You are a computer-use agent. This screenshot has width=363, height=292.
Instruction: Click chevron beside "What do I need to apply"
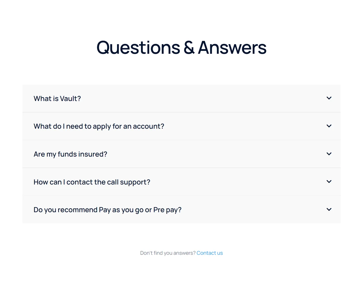pos(329,126)
